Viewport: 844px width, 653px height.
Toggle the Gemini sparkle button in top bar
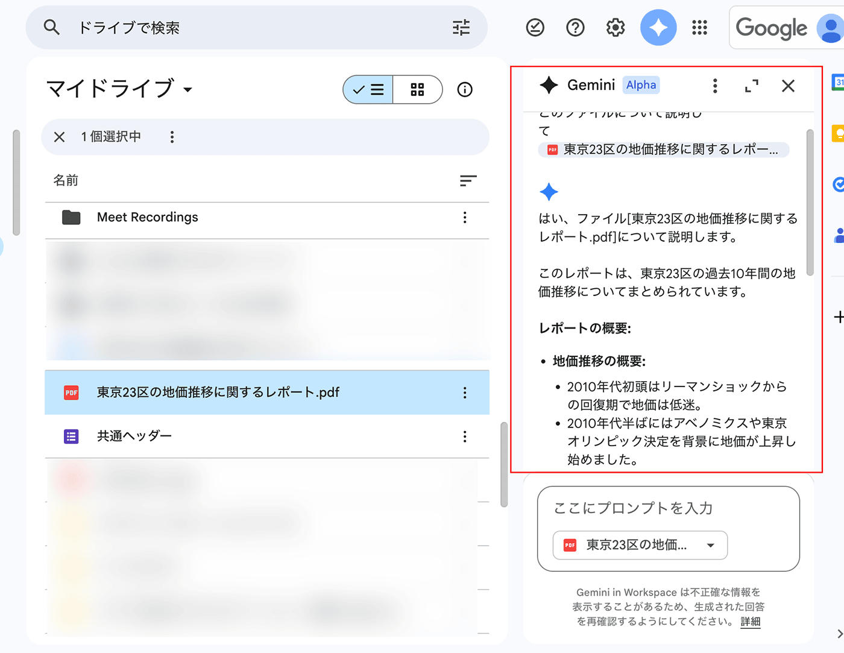658,27
